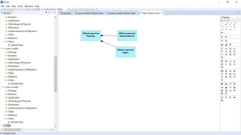Viewport: 241px width, 135px height.
Task: Click the Models scroll-down arrow
Action: click(56, 126)
